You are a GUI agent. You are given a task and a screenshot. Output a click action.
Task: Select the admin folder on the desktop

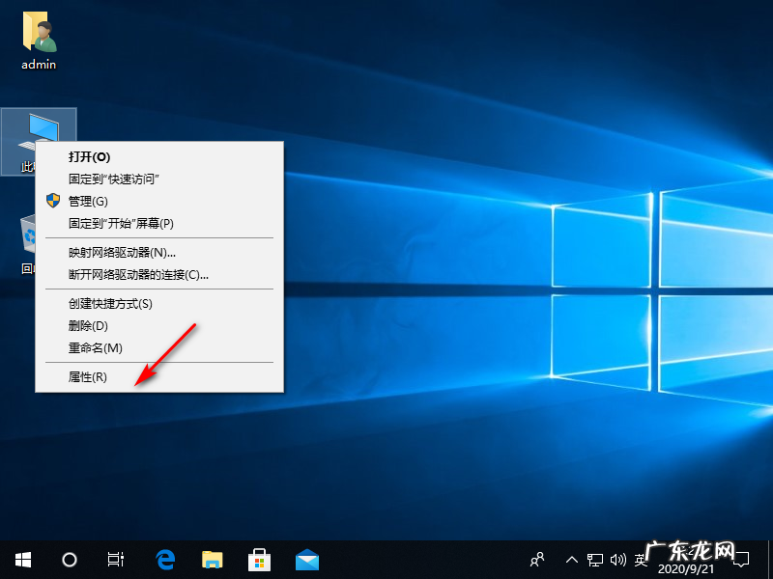click(39, 40)
